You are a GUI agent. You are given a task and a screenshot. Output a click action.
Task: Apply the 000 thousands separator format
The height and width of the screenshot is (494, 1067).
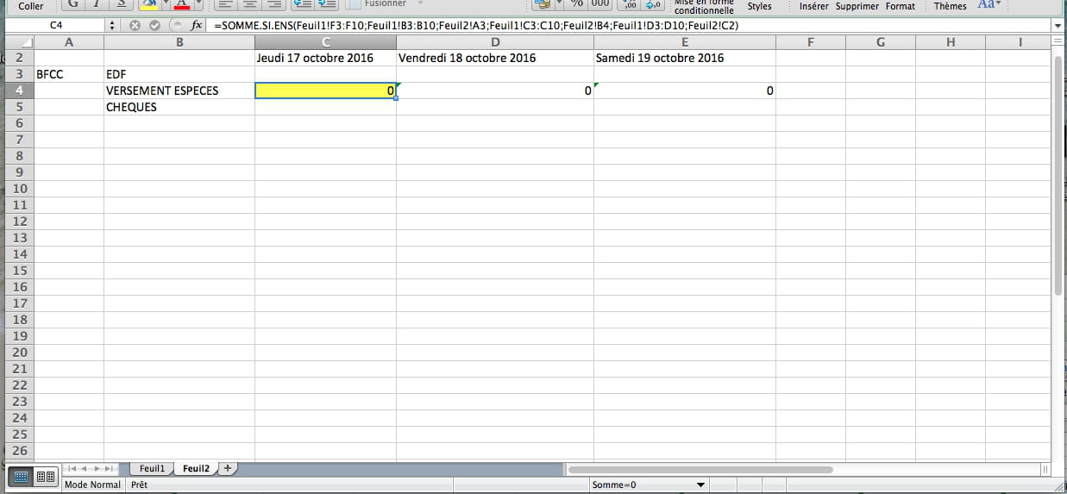point(600,4)
